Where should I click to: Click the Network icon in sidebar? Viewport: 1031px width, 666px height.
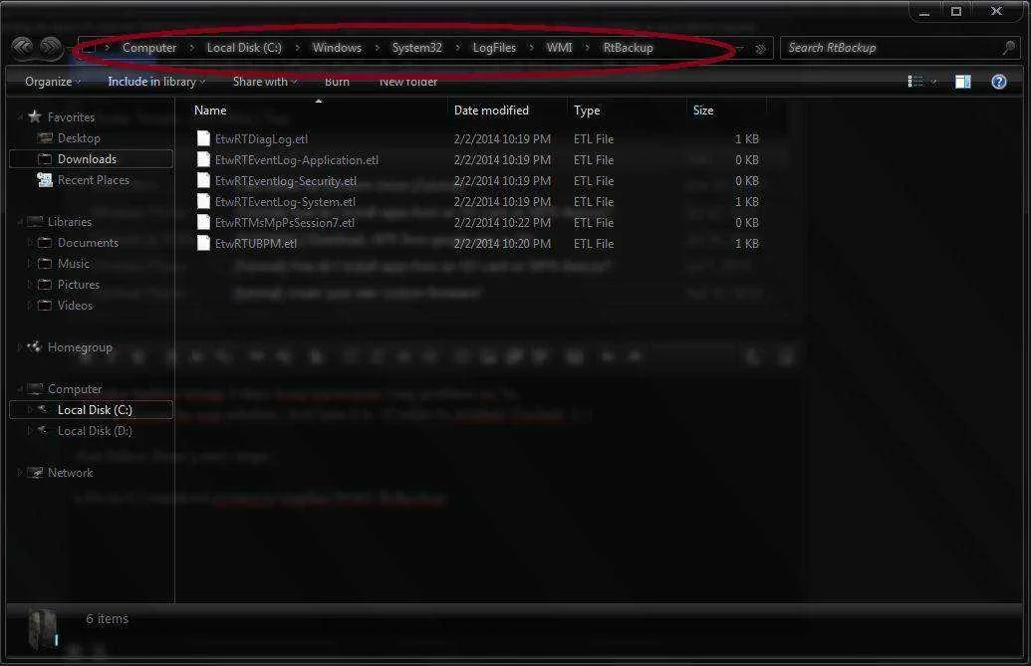[x=35, y=472]
